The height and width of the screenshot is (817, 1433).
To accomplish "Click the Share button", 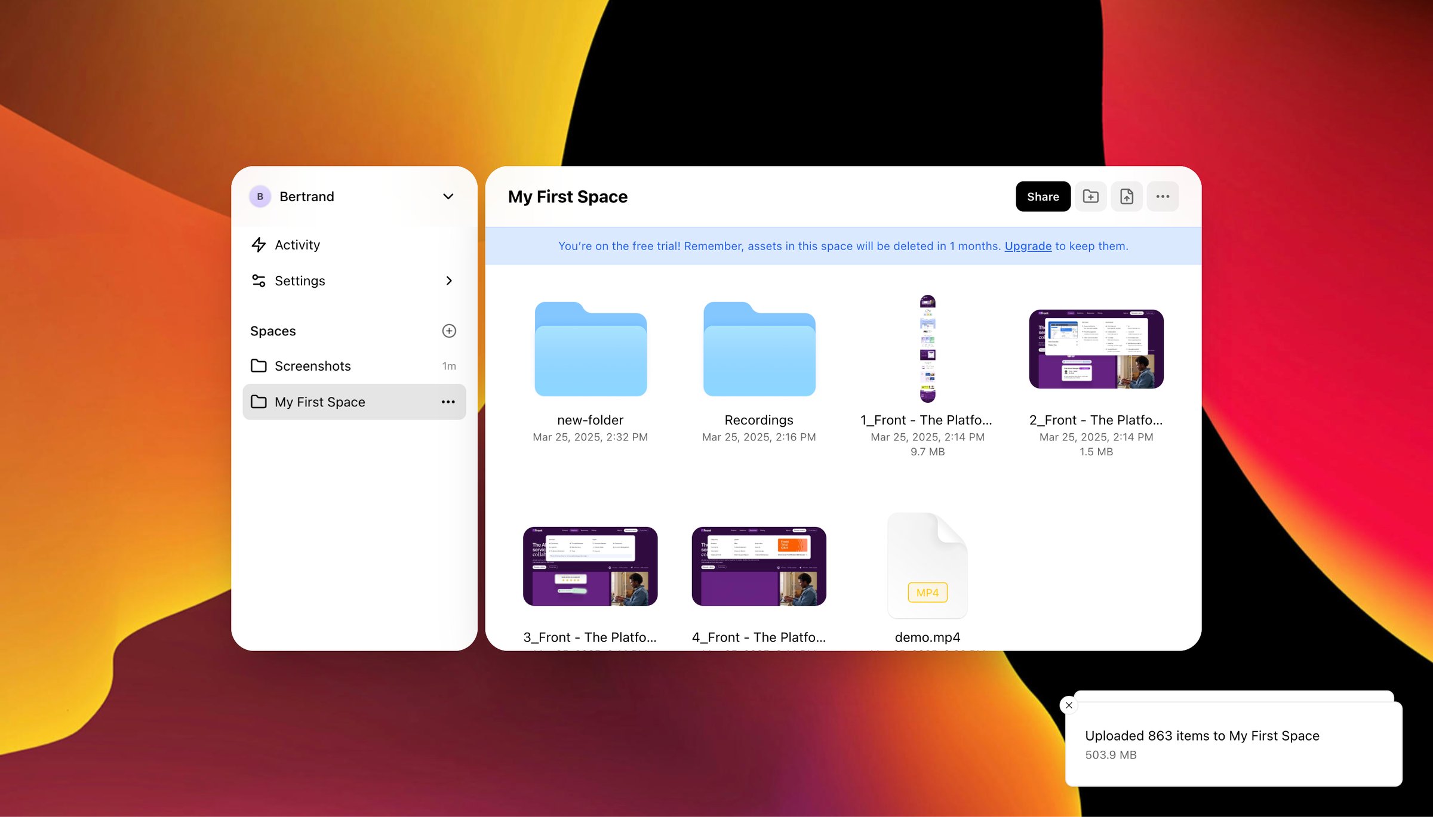I will (x=1043, y=196).
